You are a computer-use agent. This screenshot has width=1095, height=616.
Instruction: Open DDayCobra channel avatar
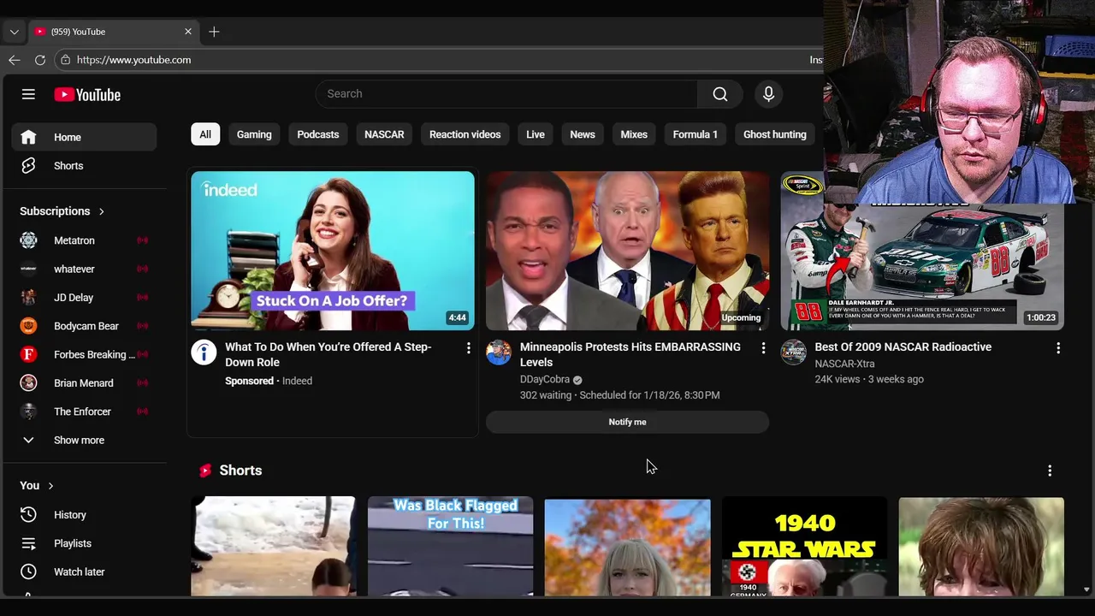(x=499, y=352)
